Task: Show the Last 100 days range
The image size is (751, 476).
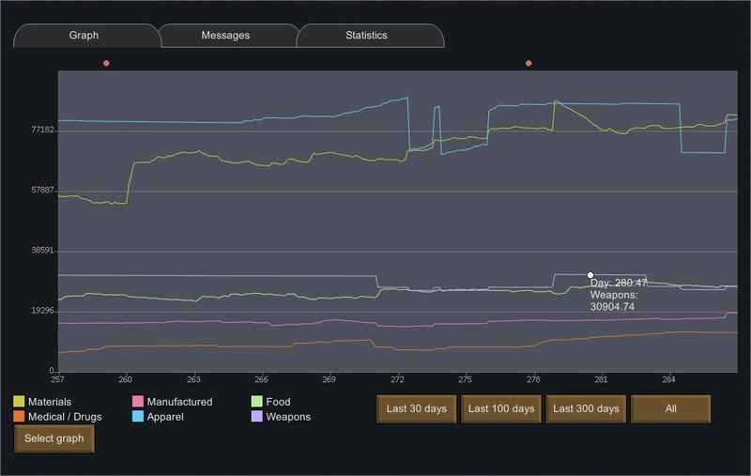Action: [501, 409]
